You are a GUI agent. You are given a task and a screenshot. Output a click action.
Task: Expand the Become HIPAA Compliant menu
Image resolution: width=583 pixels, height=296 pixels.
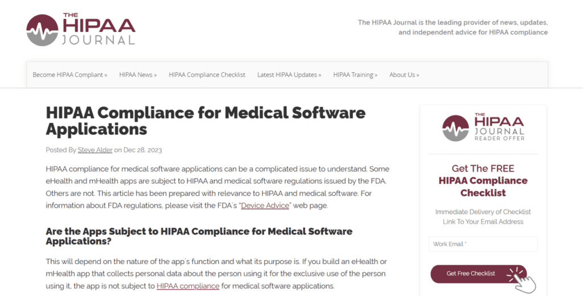point(69,75)
